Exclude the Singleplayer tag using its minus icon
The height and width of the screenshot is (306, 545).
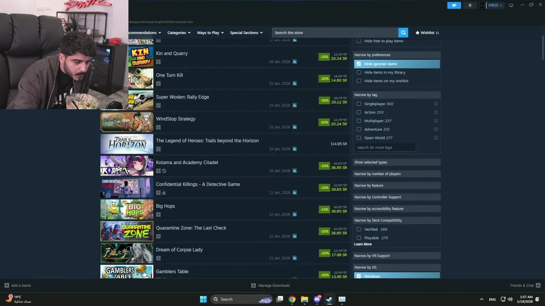pos(436,104)
